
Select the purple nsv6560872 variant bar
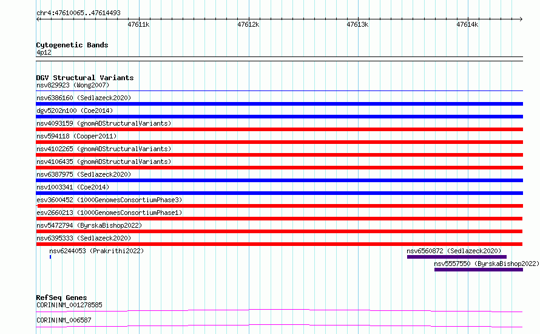456,257
